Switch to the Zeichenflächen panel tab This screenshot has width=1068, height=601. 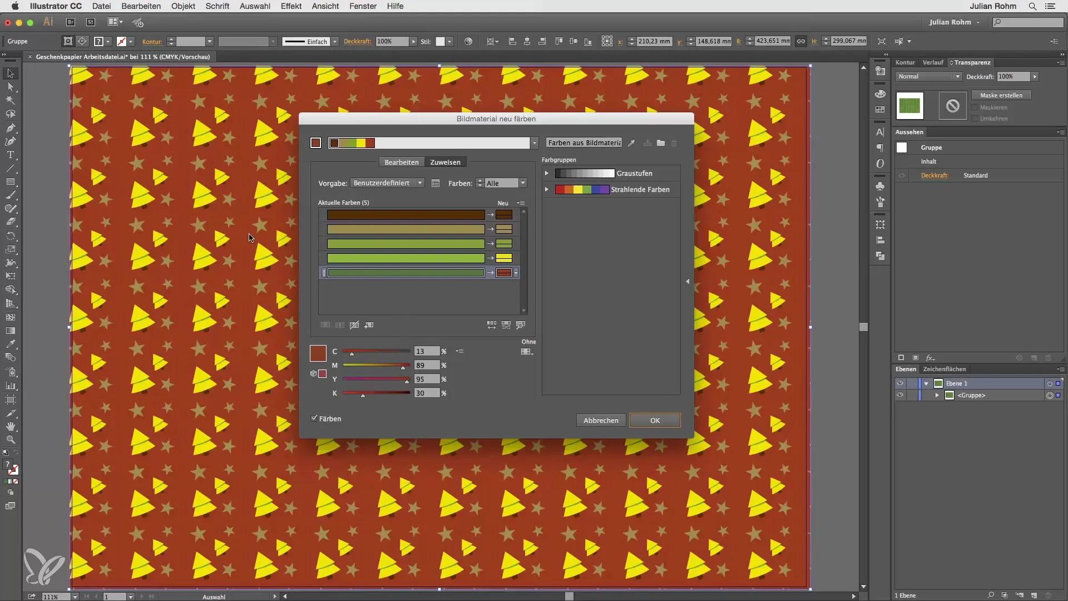[945, 369]
